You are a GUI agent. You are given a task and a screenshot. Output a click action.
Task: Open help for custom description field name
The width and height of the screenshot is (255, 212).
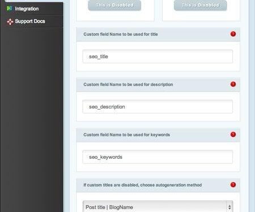(233, 84)
